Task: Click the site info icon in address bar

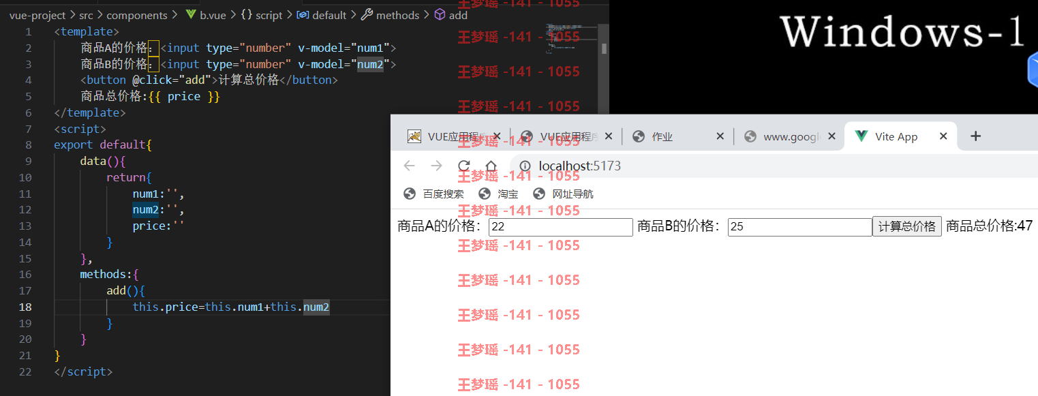Action: coord(525,166)
